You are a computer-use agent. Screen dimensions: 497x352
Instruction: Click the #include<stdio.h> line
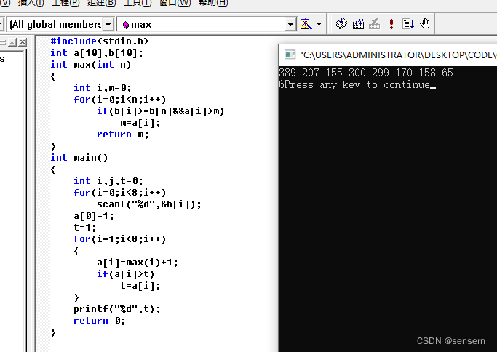[x=99, y=41]
